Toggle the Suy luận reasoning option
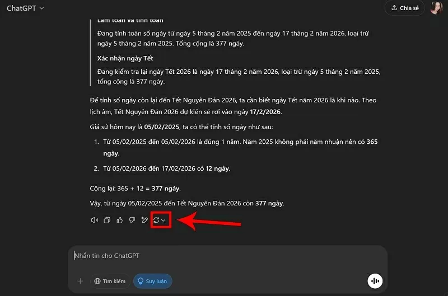Screen dimensions: 448x296 click(x=152, y=281)
